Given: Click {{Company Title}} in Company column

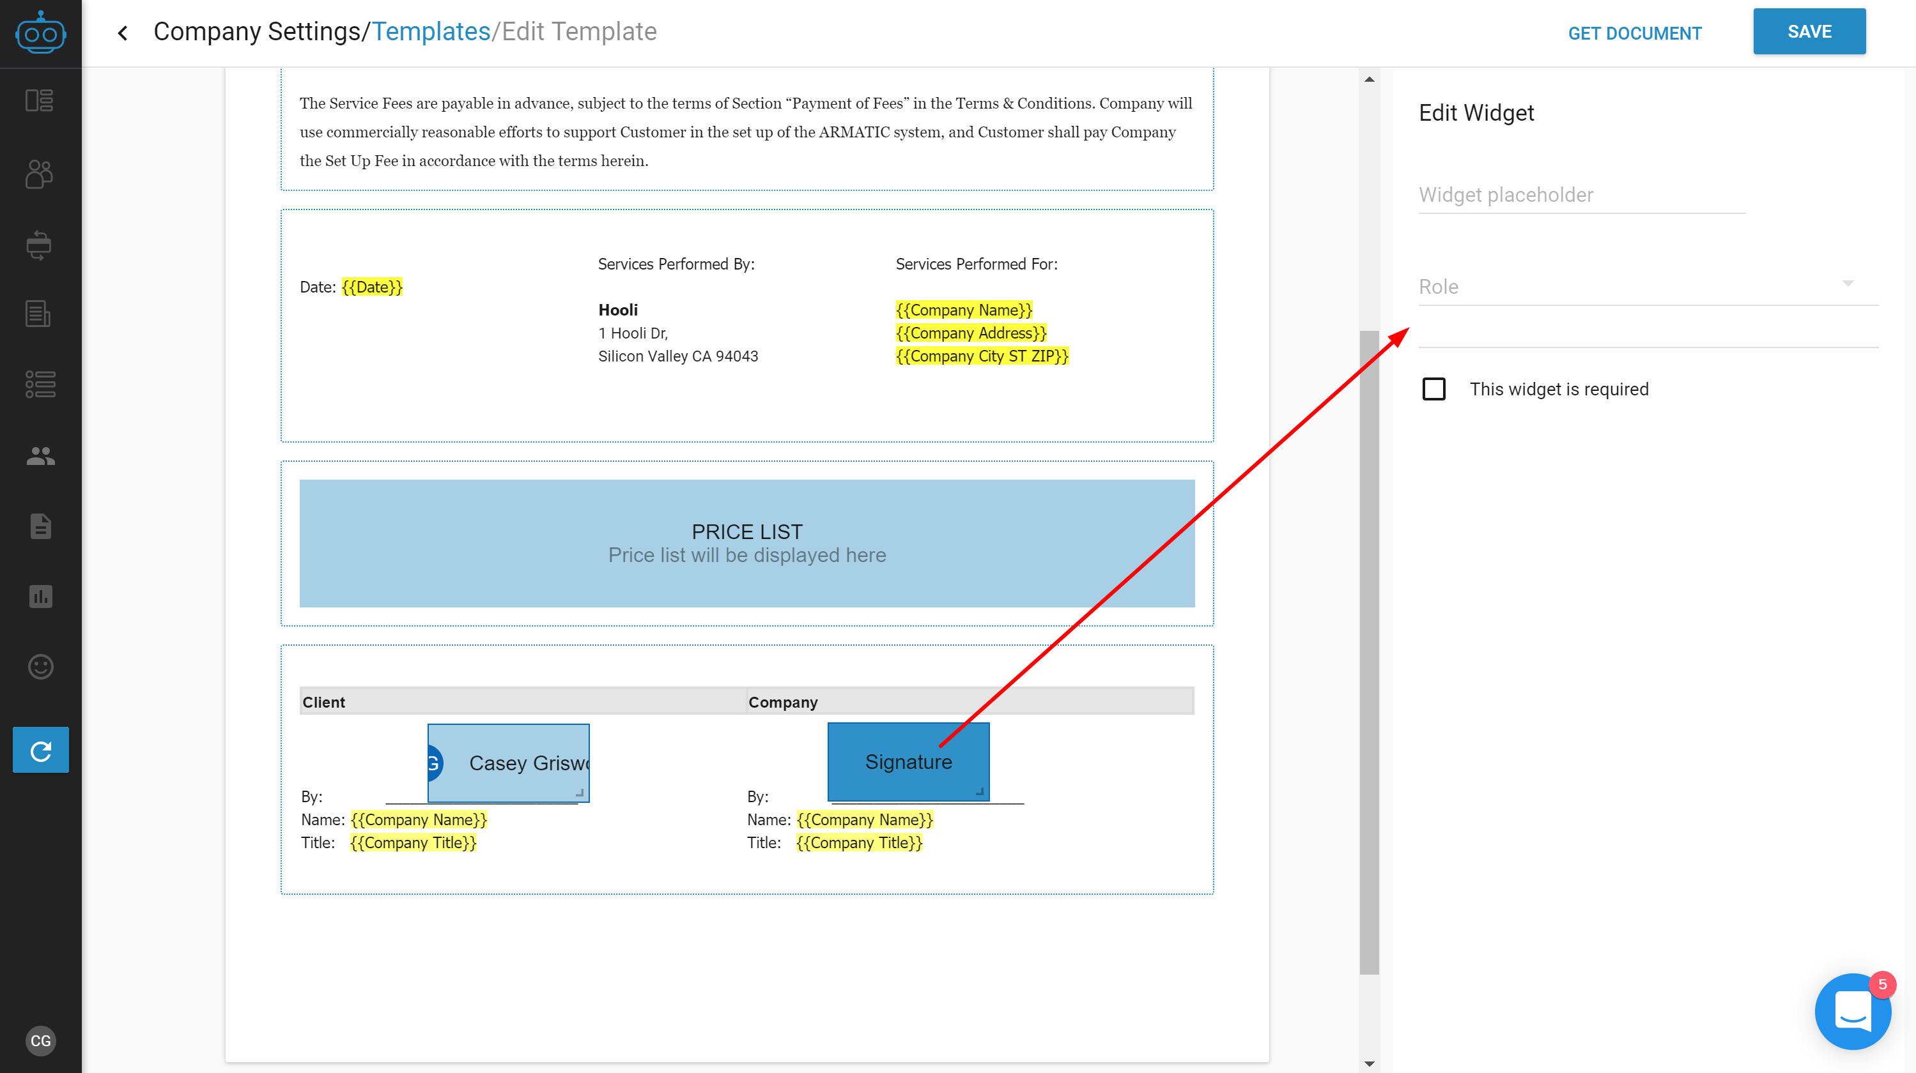Looking at the screenshot, I should [859, 842].
